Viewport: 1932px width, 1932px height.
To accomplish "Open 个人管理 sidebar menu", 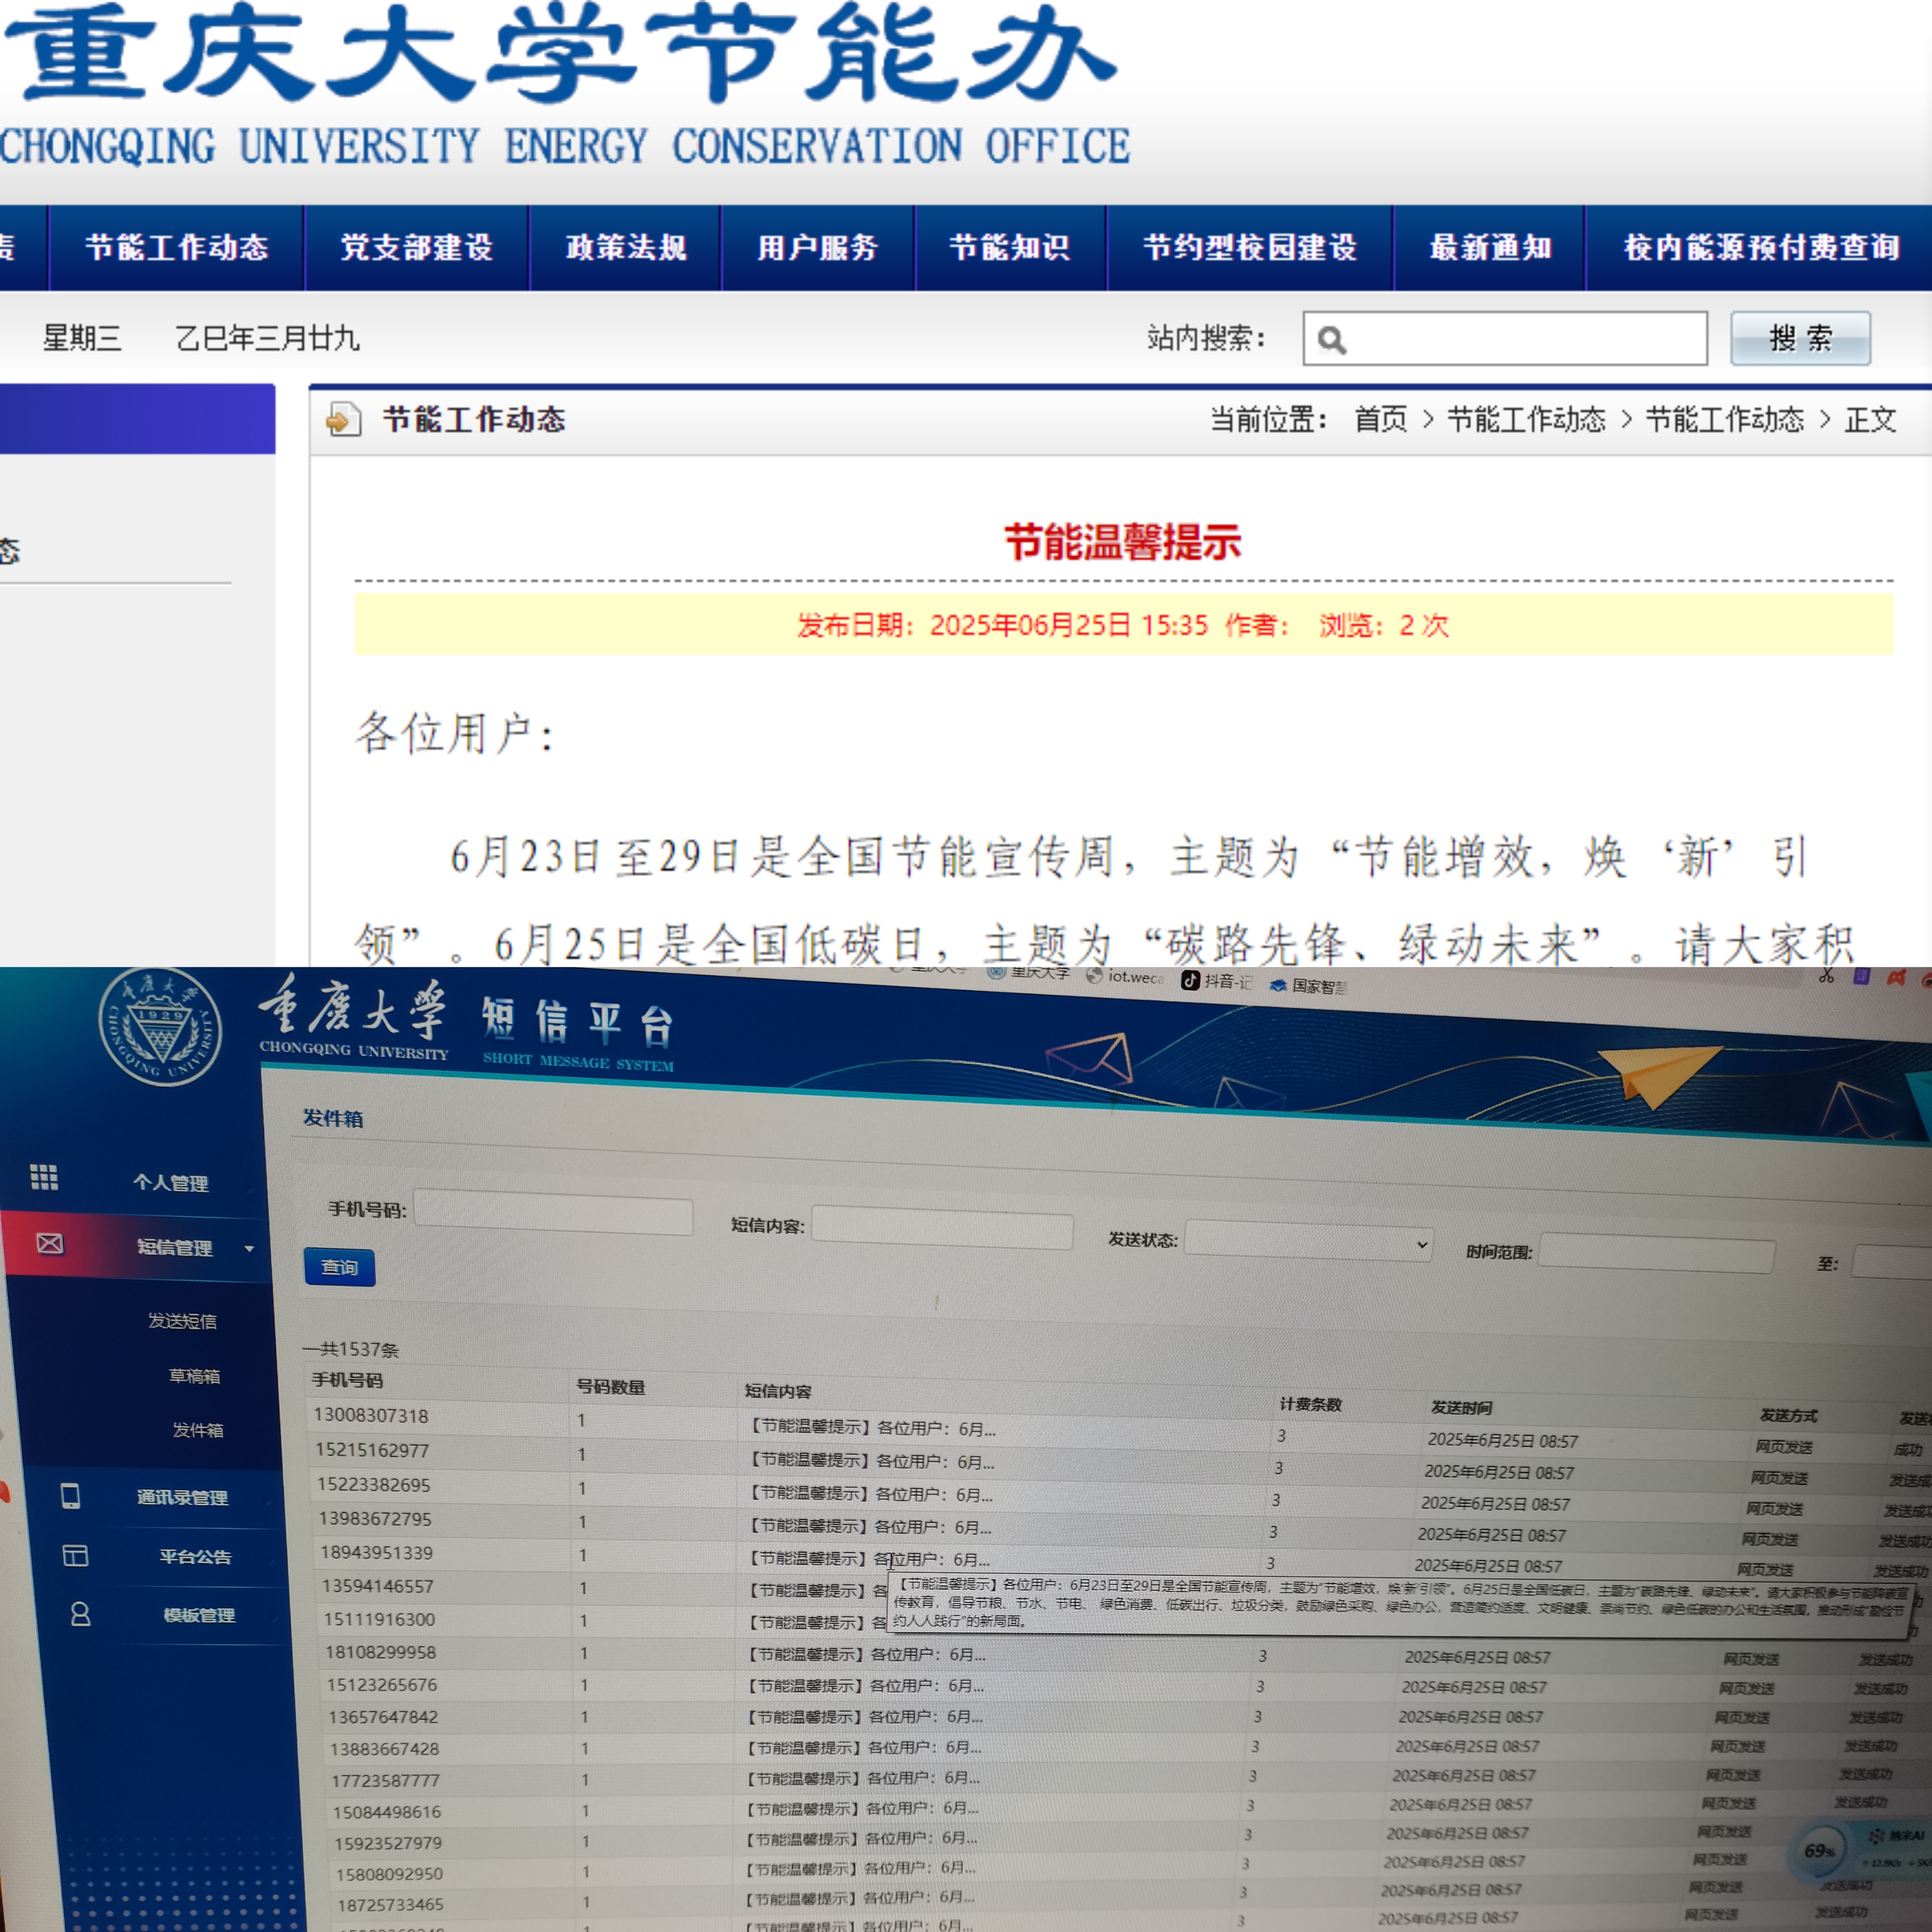I will [171, 1183].
